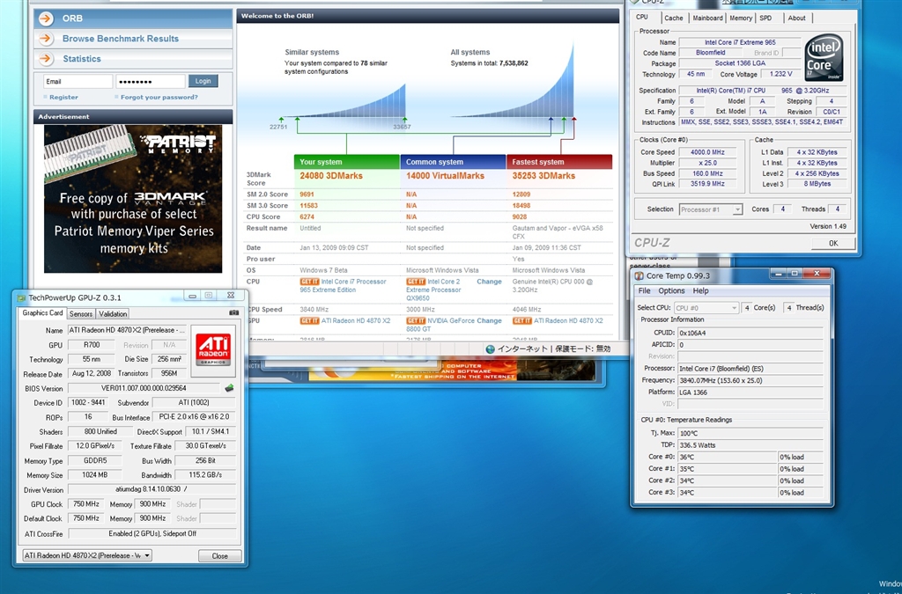Click the Core Temp title bar icon
The image size is (902, 594).
tap(639, 275)
